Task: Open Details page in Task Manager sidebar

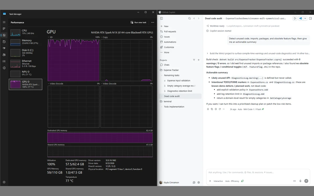Action: (x=4, y=61)
